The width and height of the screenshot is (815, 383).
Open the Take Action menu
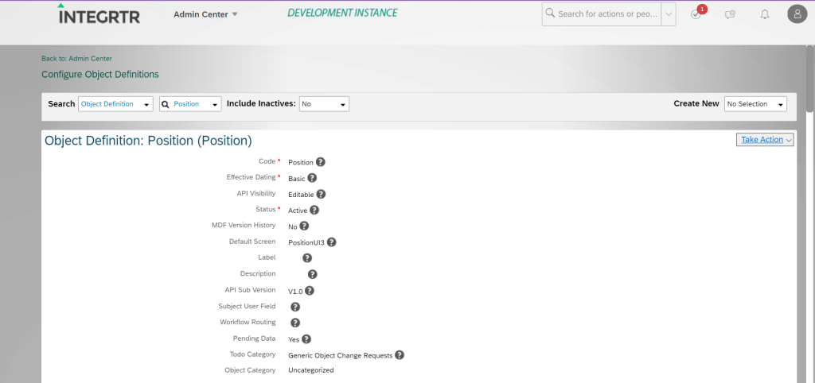[766, 140]
